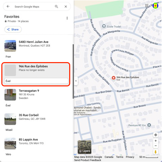Image resolution: width=162 pixels, height=162 pixels.
Task: Click the magnifying glass search icon
Action: 56,6
